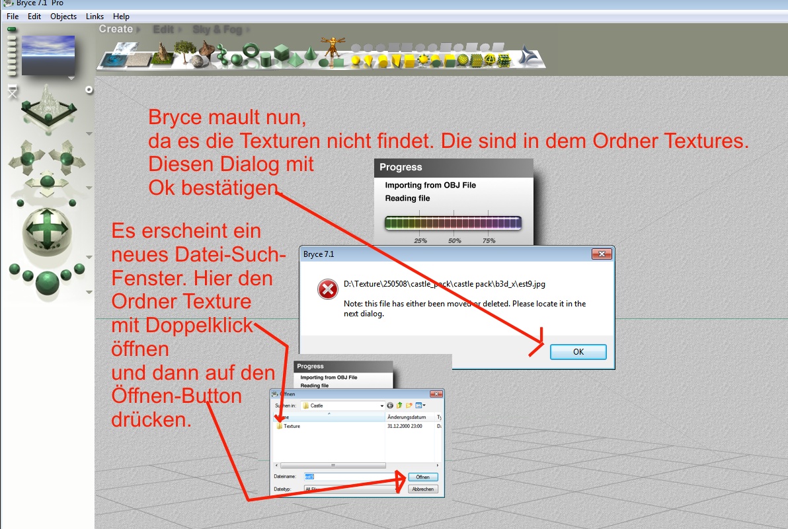
Task: Start render with the large green sphere
Action: pyautogui.click(x=47, y=282)
